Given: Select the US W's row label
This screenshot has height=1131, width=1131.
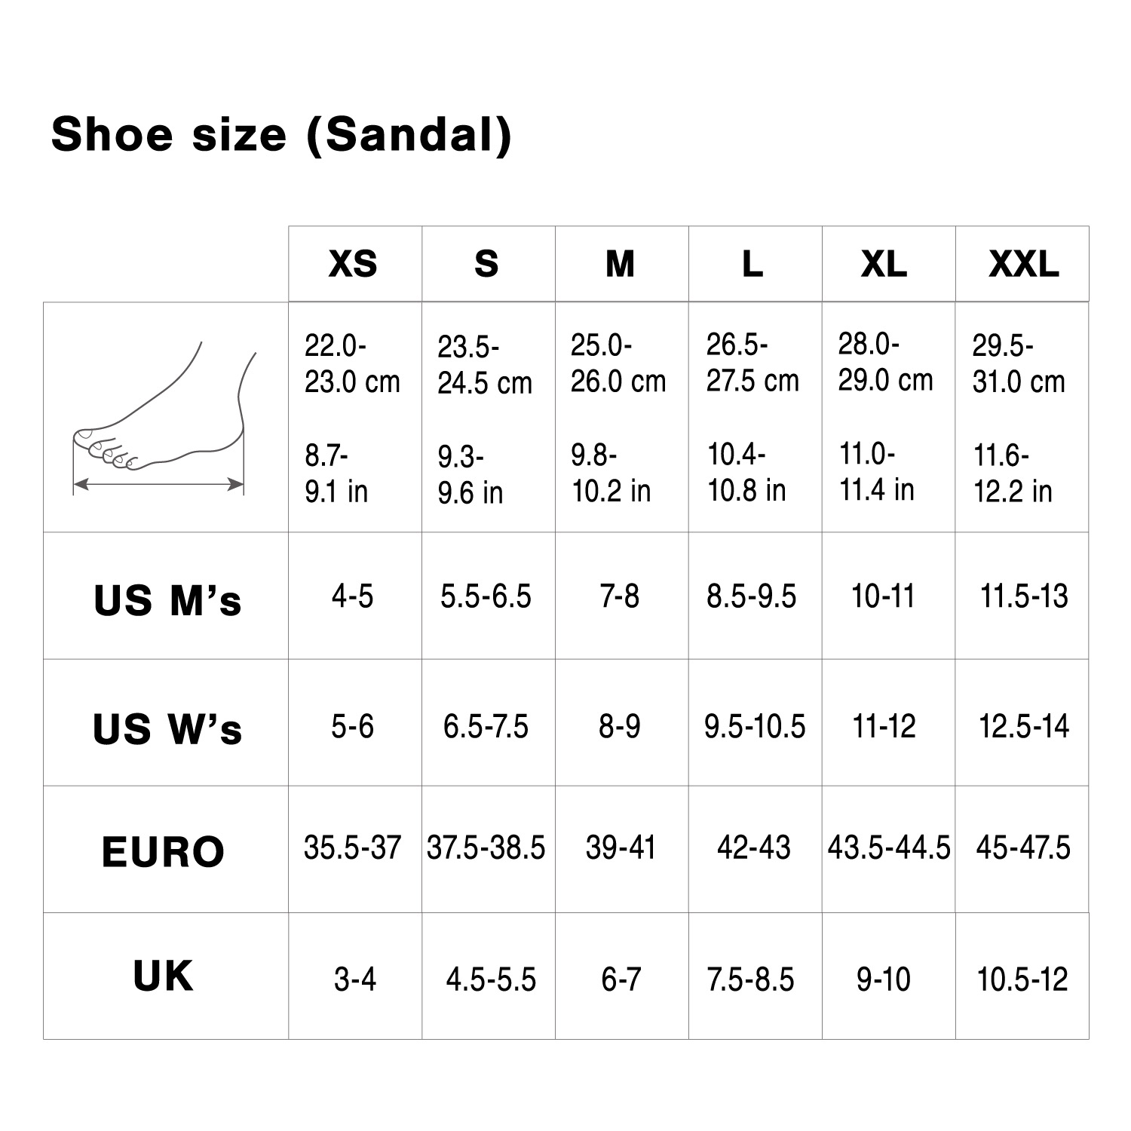Looking at the screenshot, I should click(x=167, y=728).
